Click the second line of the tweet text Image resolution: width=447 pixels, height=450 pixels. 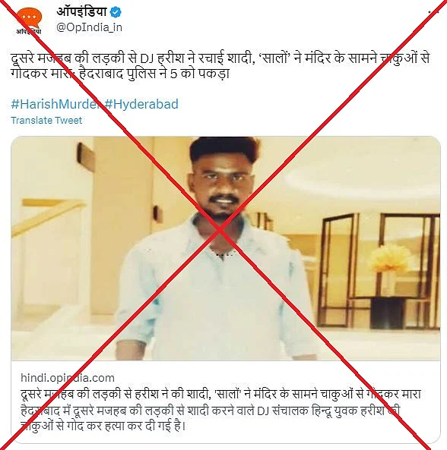(x=120, y=74)
